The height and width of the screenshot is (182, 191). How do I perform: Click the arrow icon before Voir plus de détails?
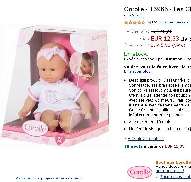click(x=125, y=139)
